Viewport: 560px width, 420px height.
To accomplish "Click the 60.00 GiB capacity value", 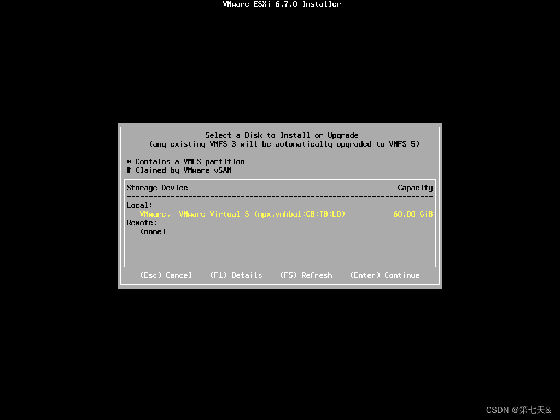I will pyautogui.click(x=413, y=214).
